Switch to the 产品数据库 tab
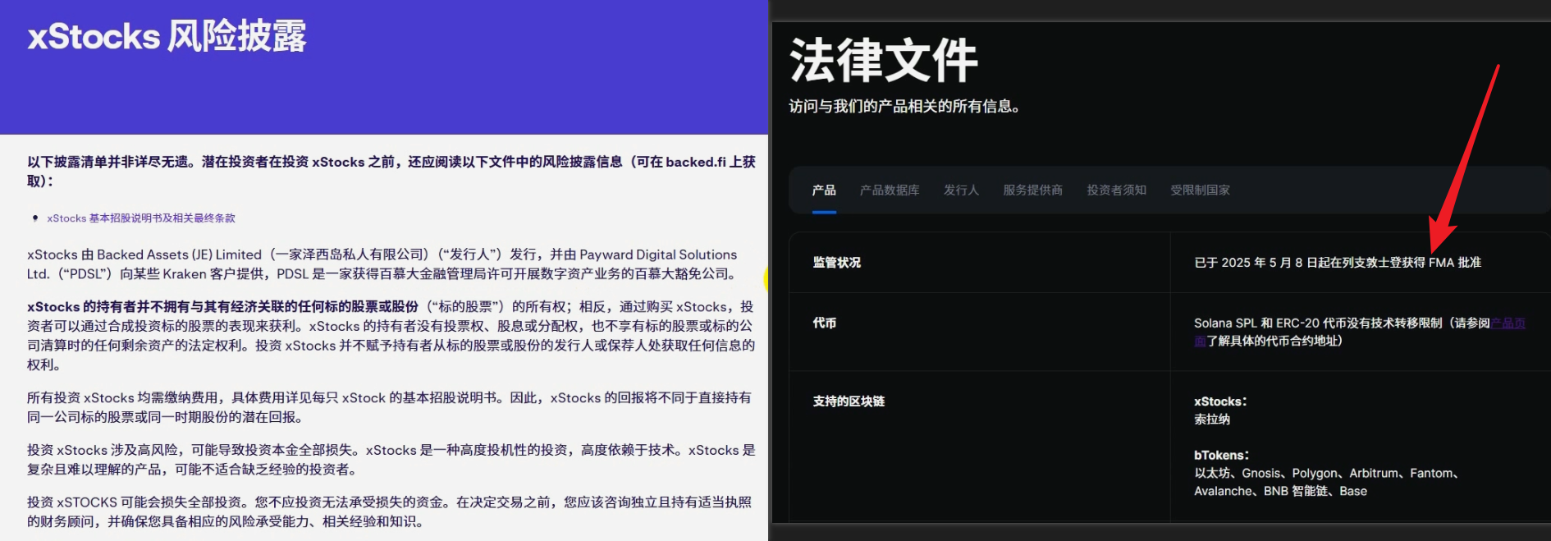1551x541 pixels. click(x=890, y=190)
